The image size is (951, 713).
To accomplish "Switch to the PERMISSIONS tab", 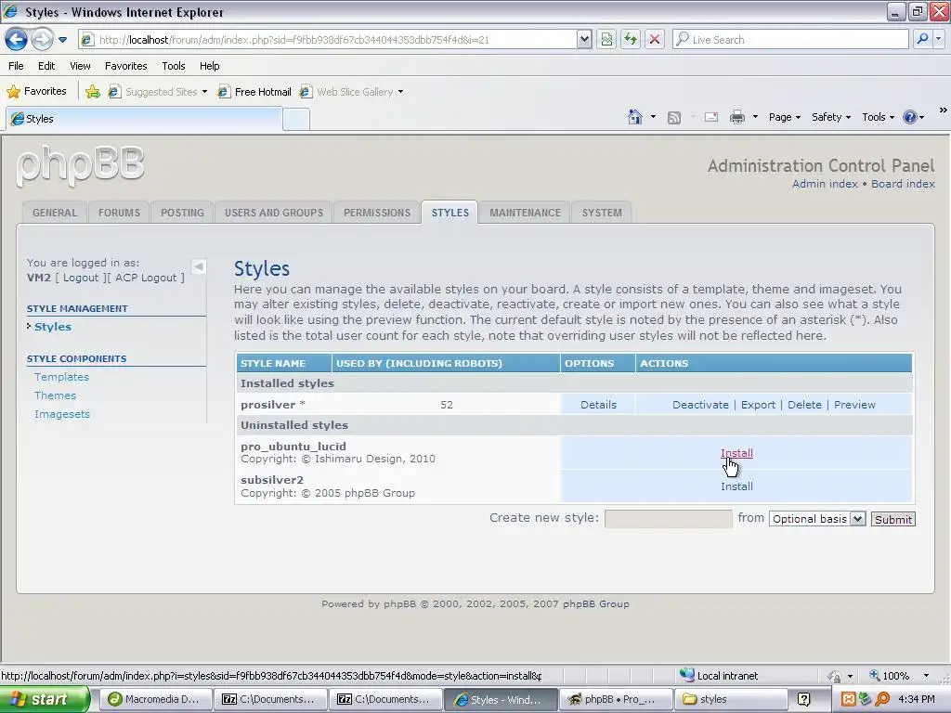I will point(377,213).
